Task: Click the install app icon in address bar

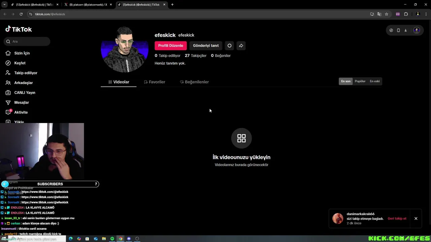Action: [x=372, y=14]
